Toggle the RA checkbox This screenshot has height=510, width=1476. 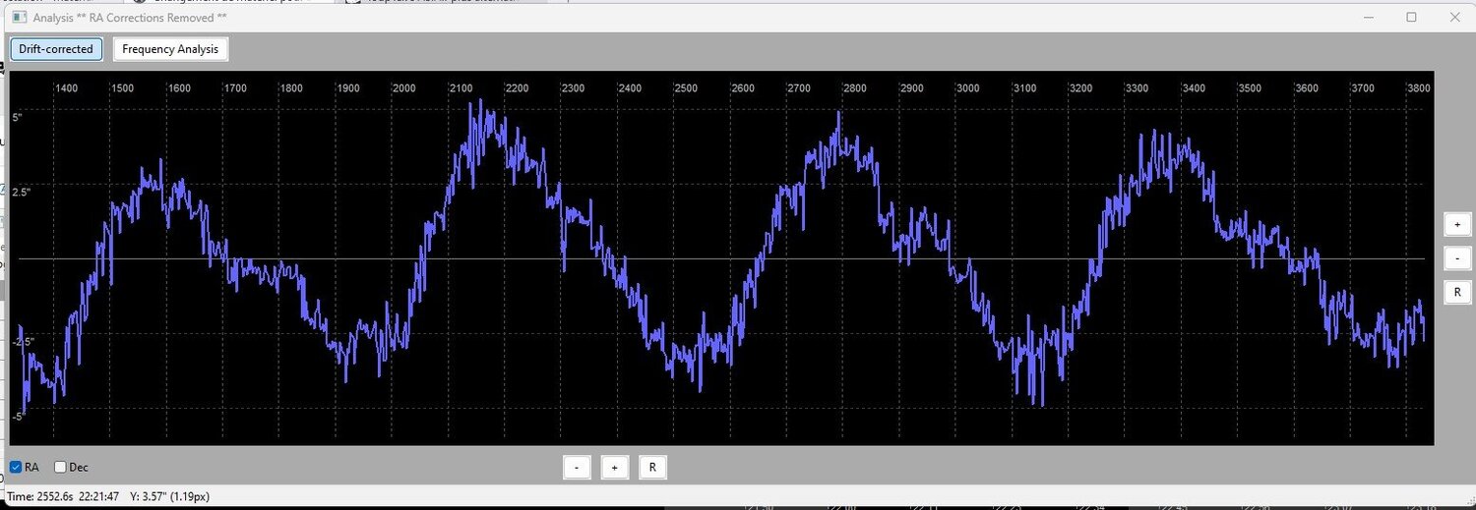[25, 467]
